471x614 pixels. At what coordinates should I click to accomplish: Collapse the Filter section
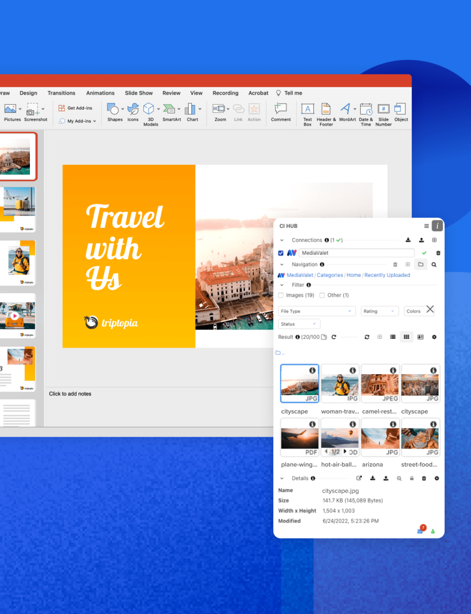click(x=282, y=285)
